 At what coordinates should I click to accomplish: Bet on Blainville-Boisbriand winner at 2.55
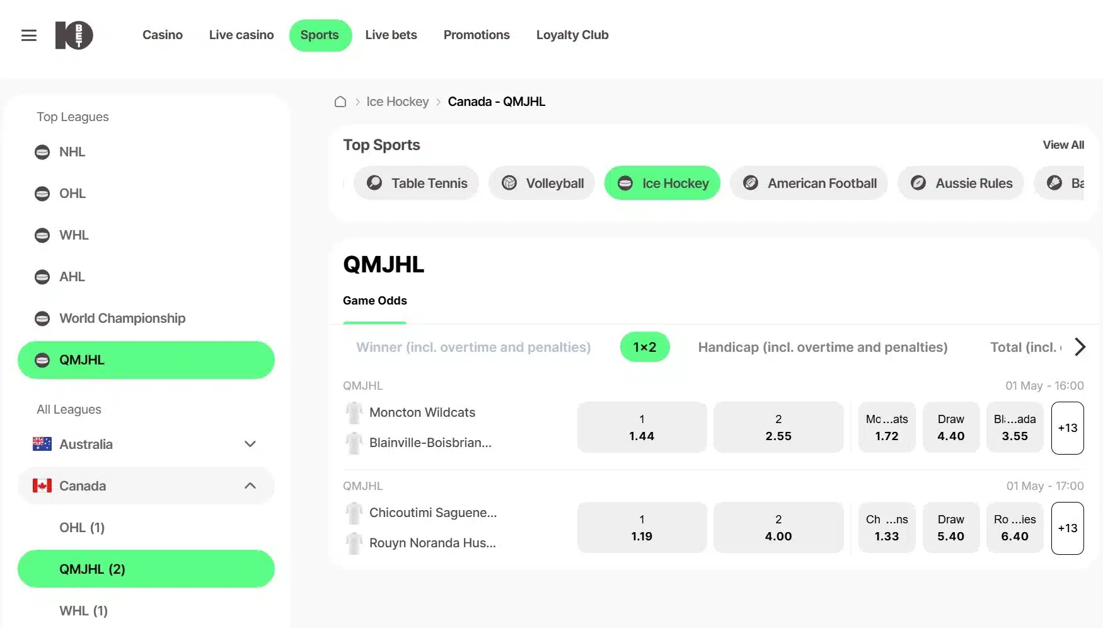pyautogui.click(x=778, y=427)
